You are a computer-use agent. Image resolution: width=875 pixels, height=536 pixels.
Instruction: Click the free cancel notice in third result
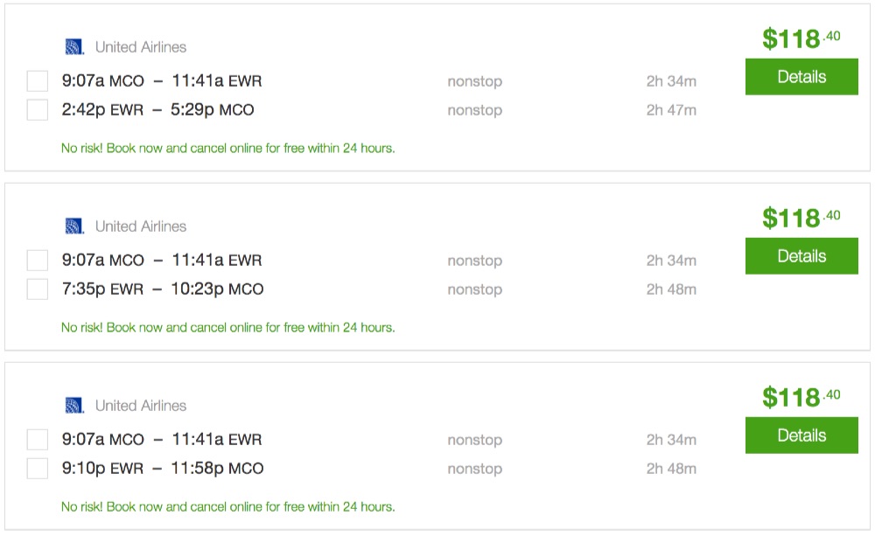(x=227, y=507)
